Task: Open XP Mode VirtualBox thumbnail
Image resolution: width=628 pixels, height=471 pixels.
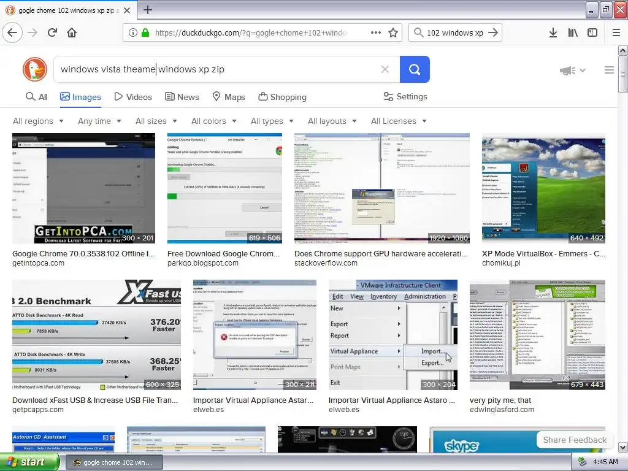Action: 543,188
